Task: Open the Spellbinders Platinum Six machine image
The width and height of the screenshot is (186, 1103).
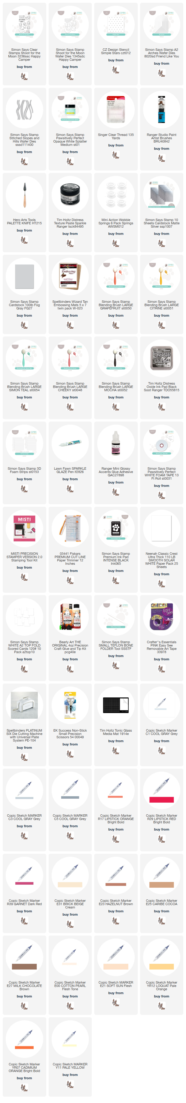Action: click(x=24, y=705)
